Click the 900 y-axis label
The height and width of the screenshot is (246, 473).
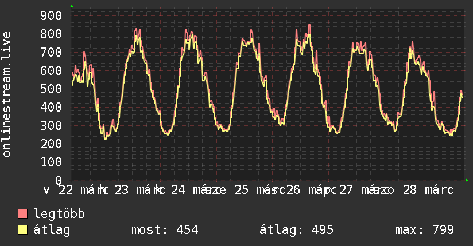pyautogui.click(x=51, y=15)
